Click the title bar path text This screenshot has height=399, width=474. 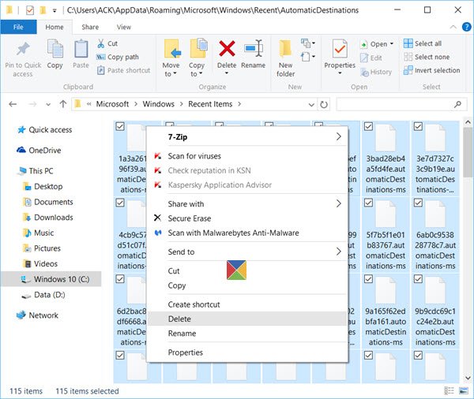click(x=213, y=10)
